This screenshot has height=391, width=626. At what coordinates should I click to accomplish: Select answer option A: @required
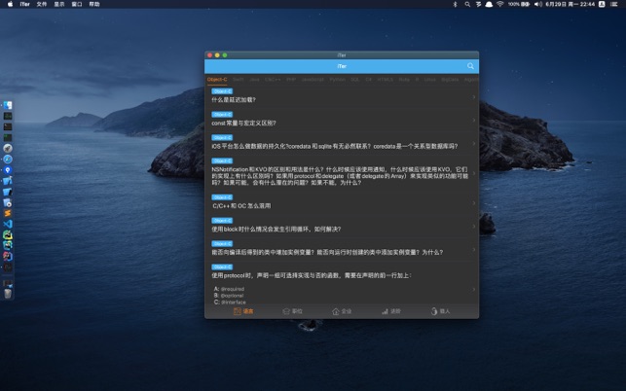pos(229,289)
